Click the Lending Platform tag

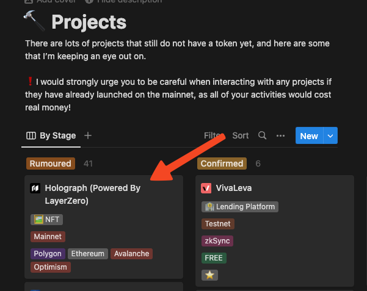tap(240, 207)
